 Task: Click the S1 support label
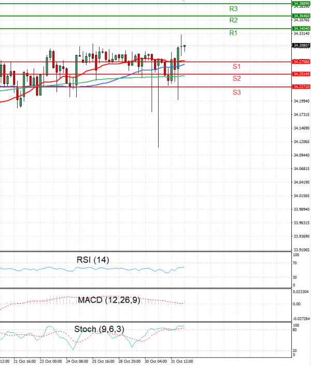pyautogui.click(x=236, y=66)
